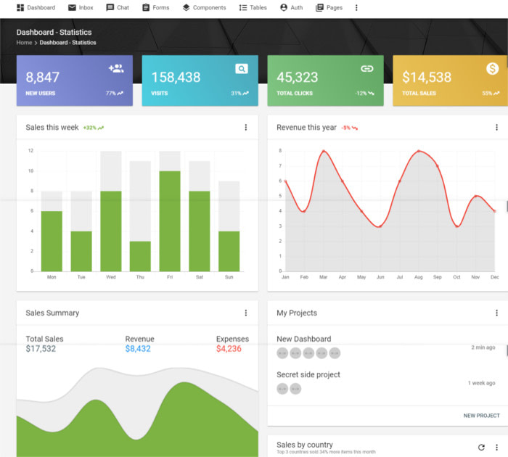Open Sales this week options menu
This screenshot has height=457, width=508.
tap(245, 127)
